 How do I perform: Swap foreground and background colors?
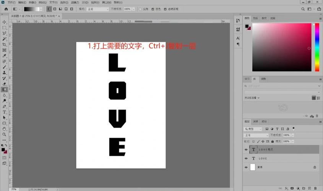[6, 145]
